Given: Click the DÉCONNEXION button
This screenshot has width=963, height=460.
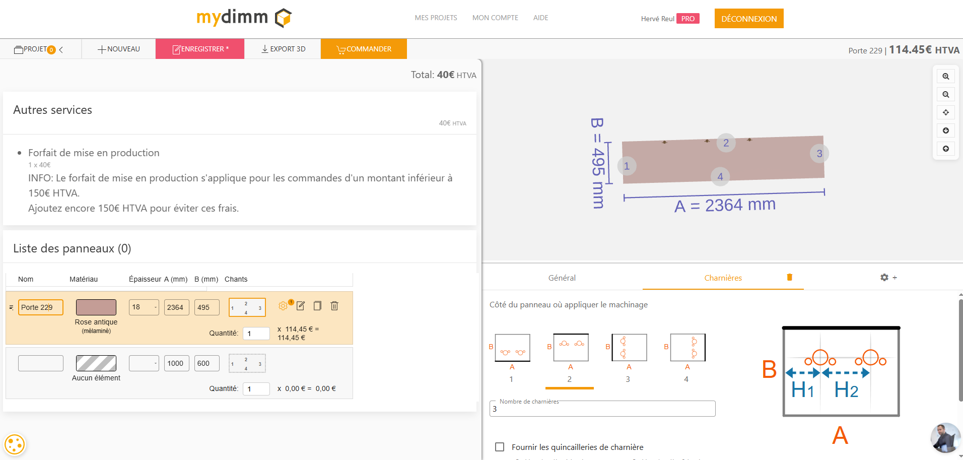Looking at the screenshot, I should 748,19.
